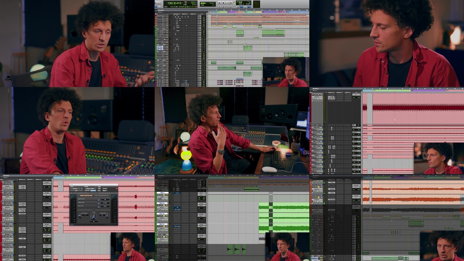Viewport: 464px width, 261px height.
Task: Select the Pencil tool in the top toolbar
Action: tap(159, 3)
